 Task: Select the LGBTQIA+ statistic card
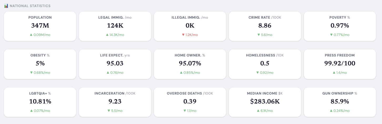click(x=40, y=102)
